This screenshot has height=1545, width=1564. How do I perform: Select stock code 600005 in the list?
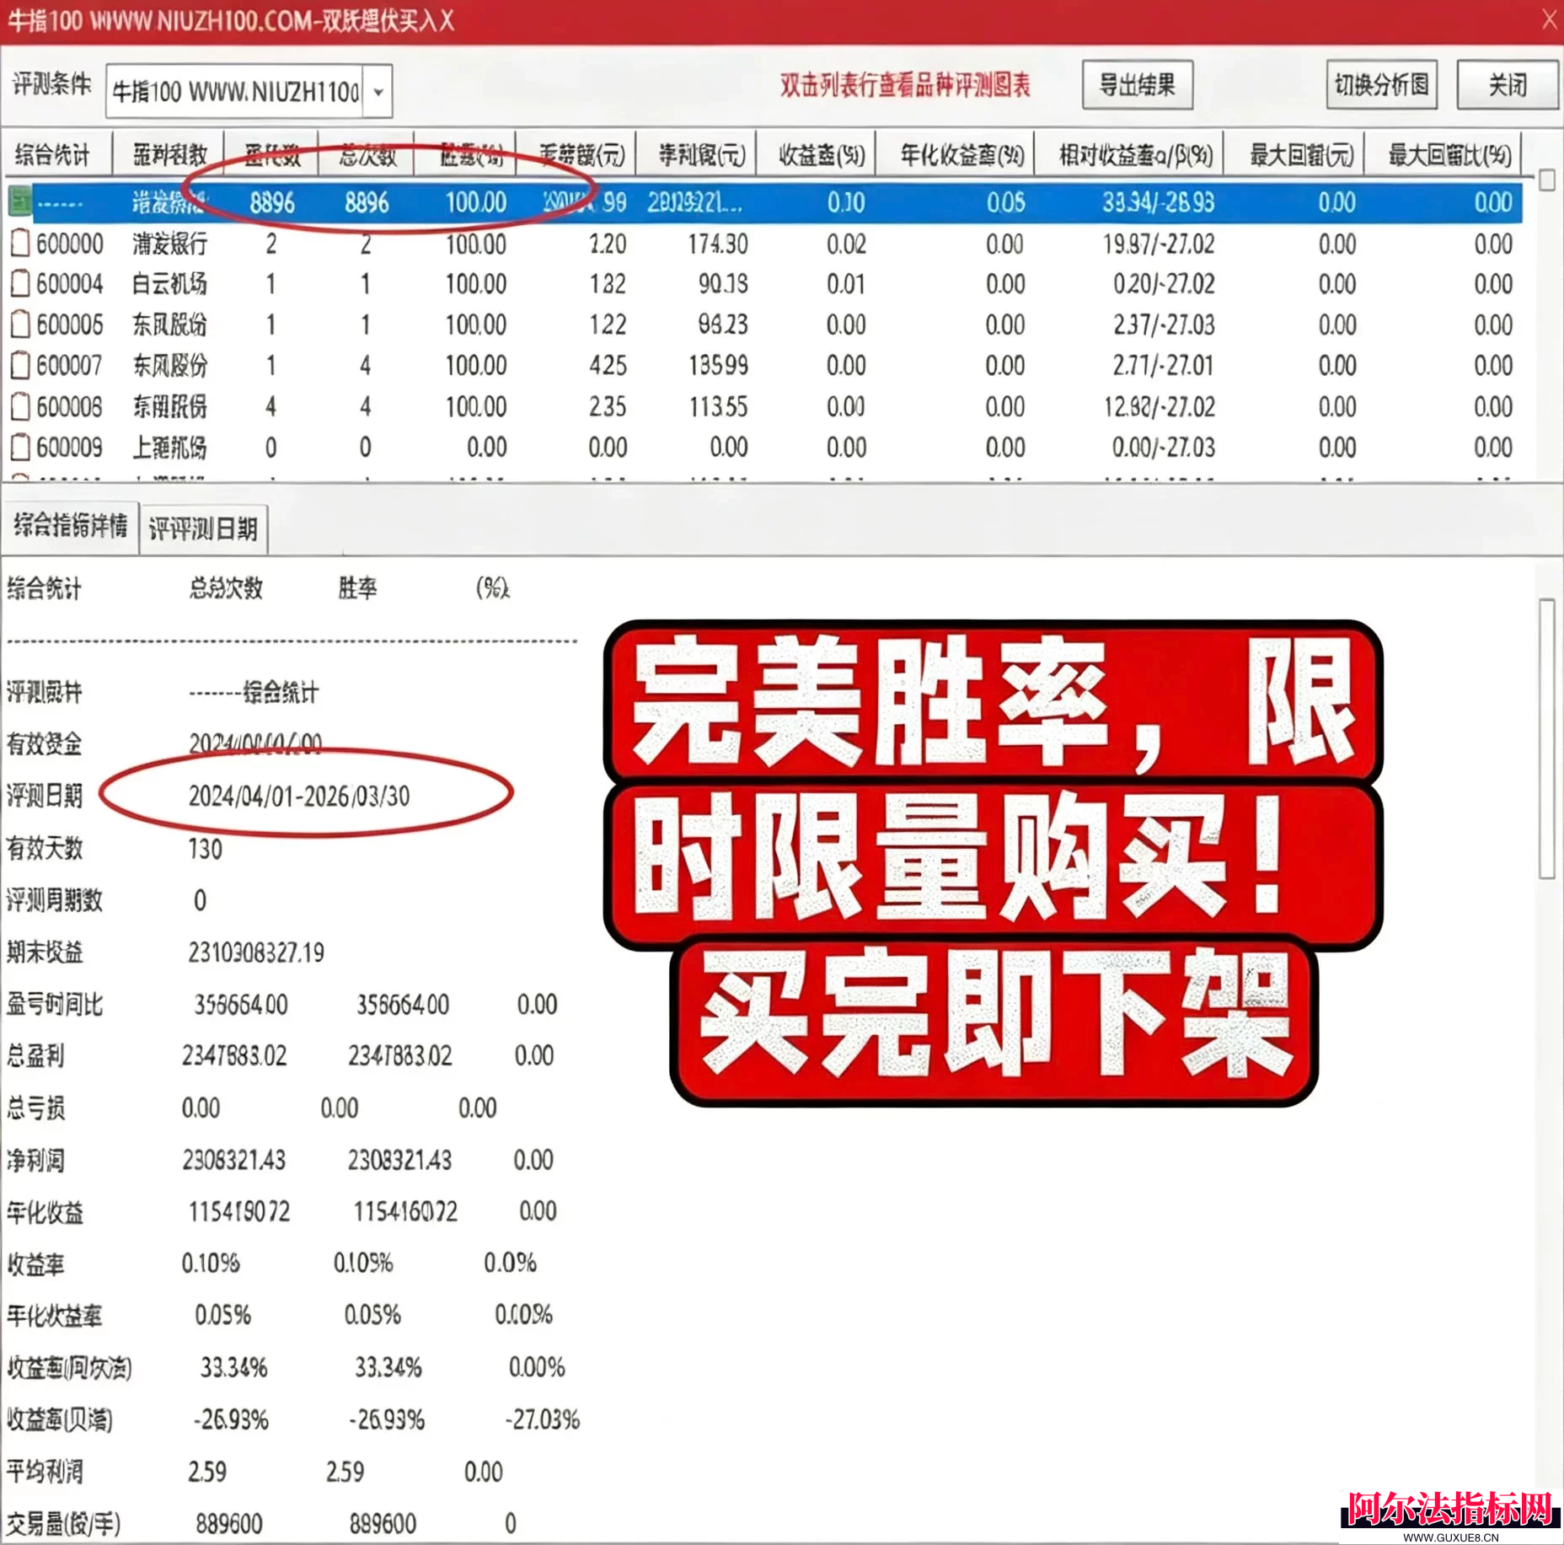[x=70, y=325]
